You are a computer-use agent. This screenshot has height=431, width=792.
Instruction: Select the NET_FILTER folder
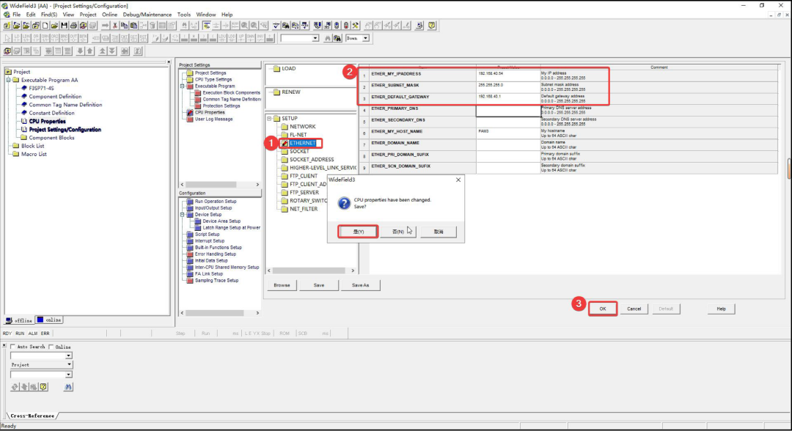click(x=304, y=209)
